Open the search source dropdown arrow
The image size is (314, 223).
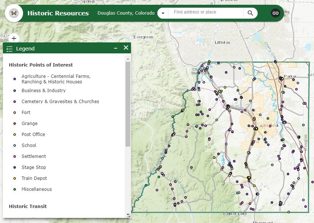pos(162,14)
